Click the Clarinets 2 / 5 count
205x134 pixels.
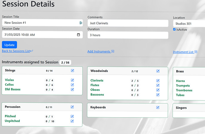[135, 81]
